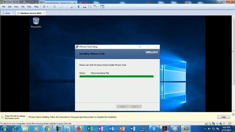Open the File menu
The height and width of the screenshot is (132, 235).
pos(4,7)
